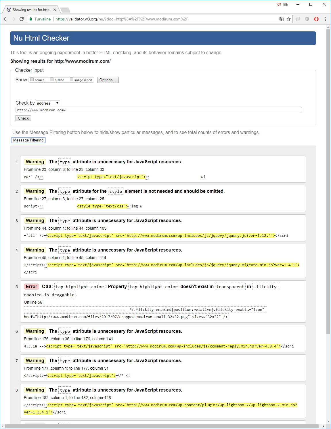Click the browser back arrow
This screenshot has height=429, width=331.
[x=5, y=19]
